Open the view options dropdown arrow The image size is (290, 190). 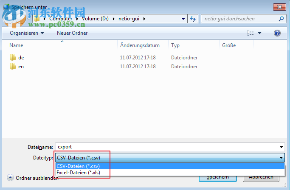coord(260,33)
